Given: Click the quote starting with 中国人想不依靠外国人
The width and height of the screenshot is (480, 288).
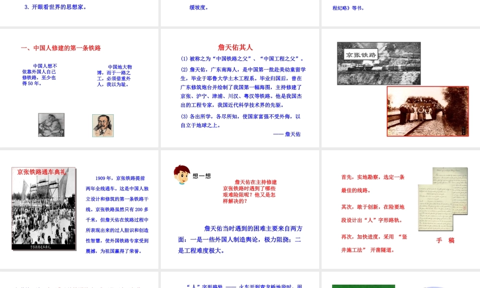Looking at the screenshot, I should click(39, 75).
